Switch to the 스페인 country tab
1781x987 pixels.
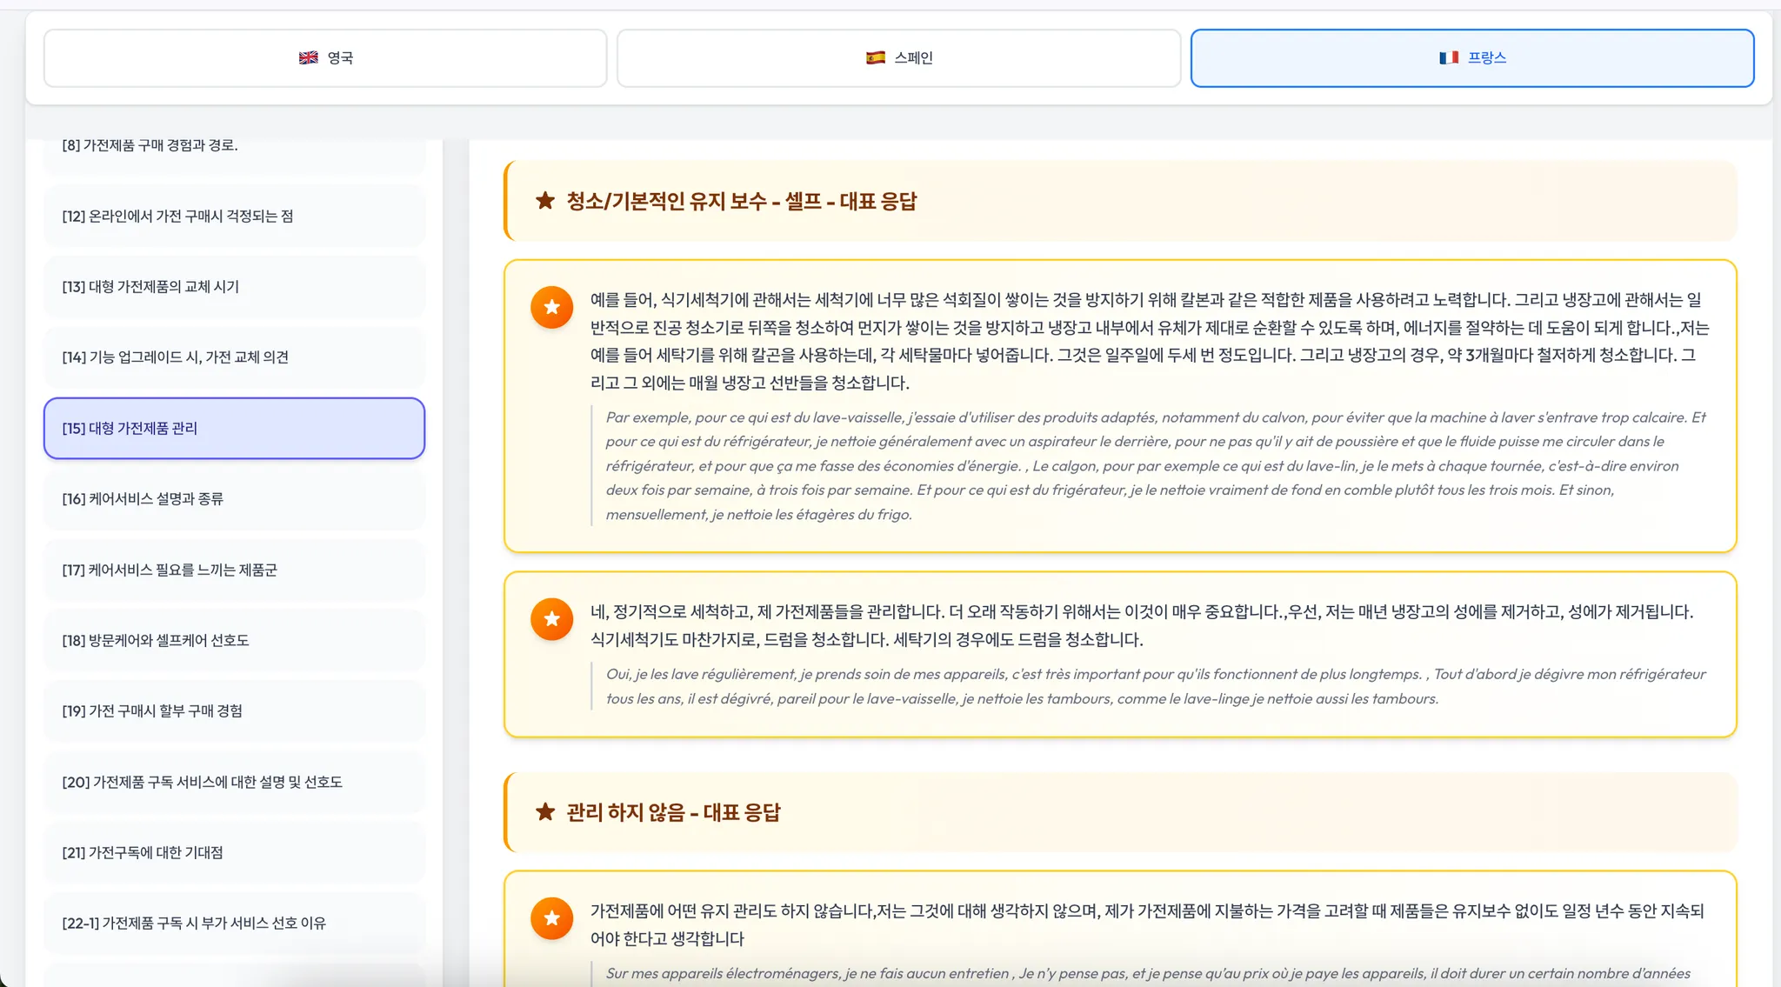point(898,58)
